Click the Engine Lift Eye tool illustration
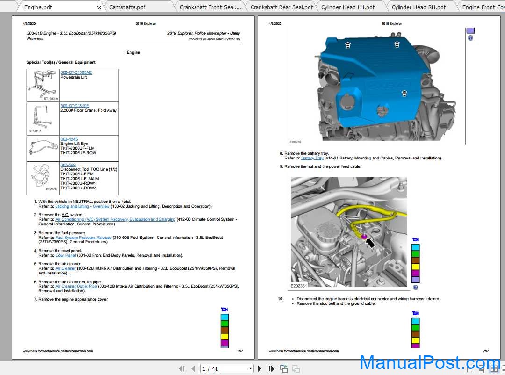Screen dimensions: 505x375 point(43,149)
